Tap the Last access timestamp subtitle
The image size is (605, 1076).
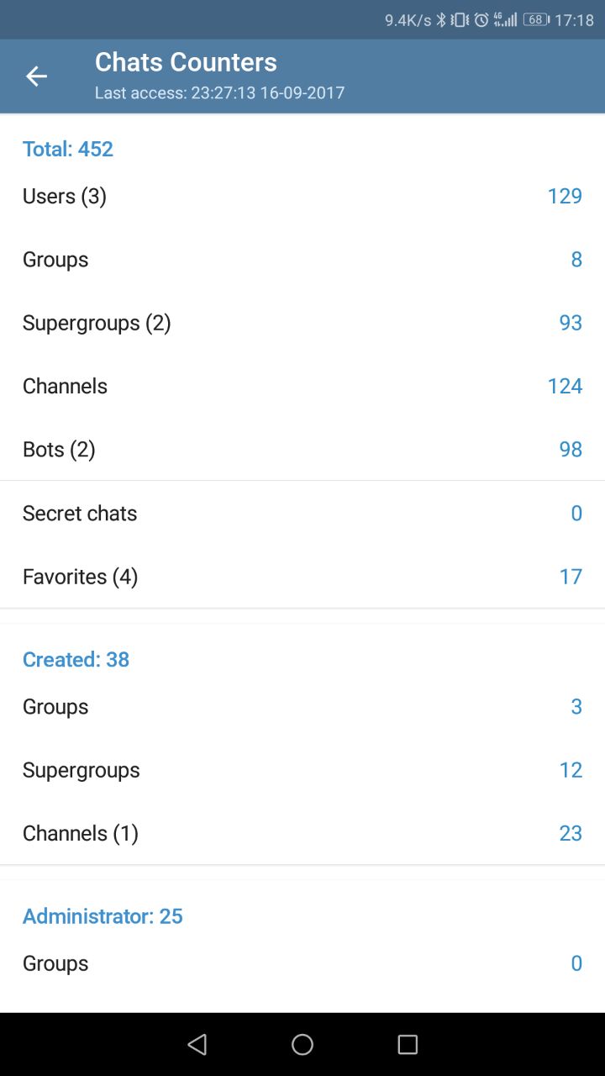219,92
